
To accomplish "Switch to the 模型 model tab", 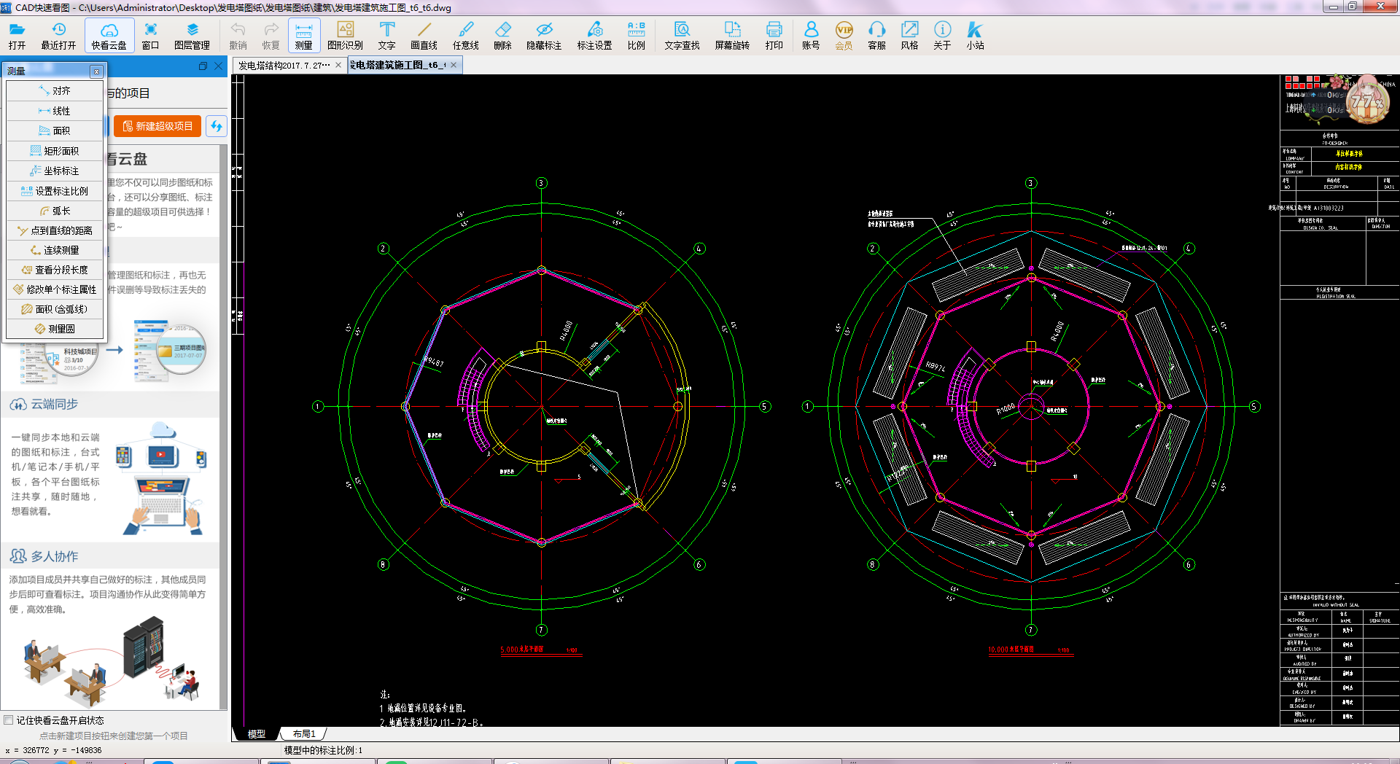I will point(257,734).
